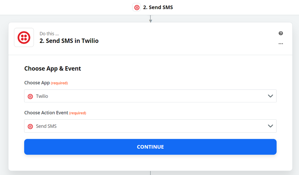Screen dimensions: 299x175
Task: Click the Twilio text in the app field
Action: tap(42, 96)
